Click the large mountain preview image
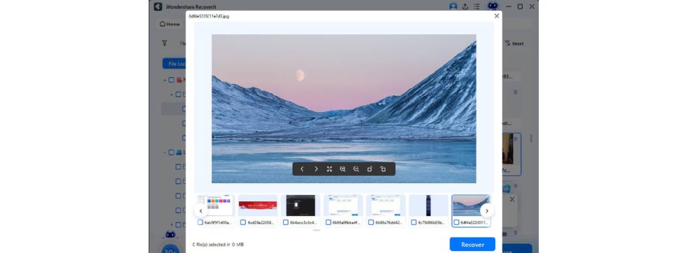 pos(343,108)
